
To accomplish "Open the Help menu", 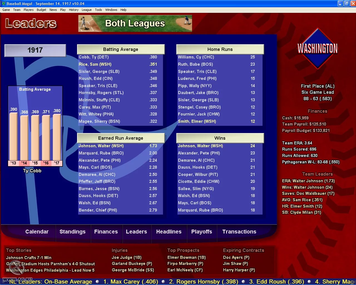I will coord(123,10).
